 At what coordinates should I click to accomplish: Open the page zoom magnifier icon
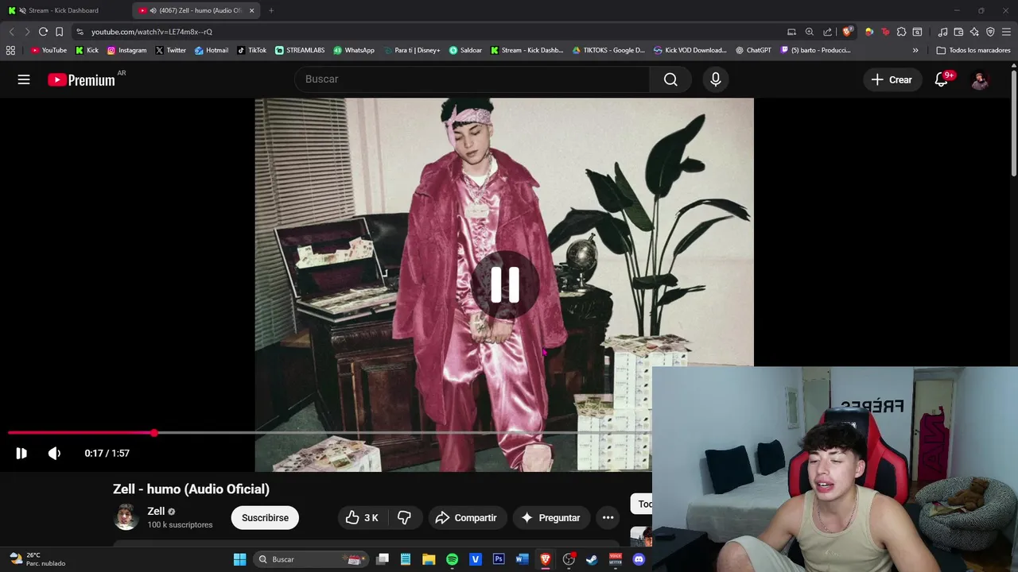[x=810, y=32]
